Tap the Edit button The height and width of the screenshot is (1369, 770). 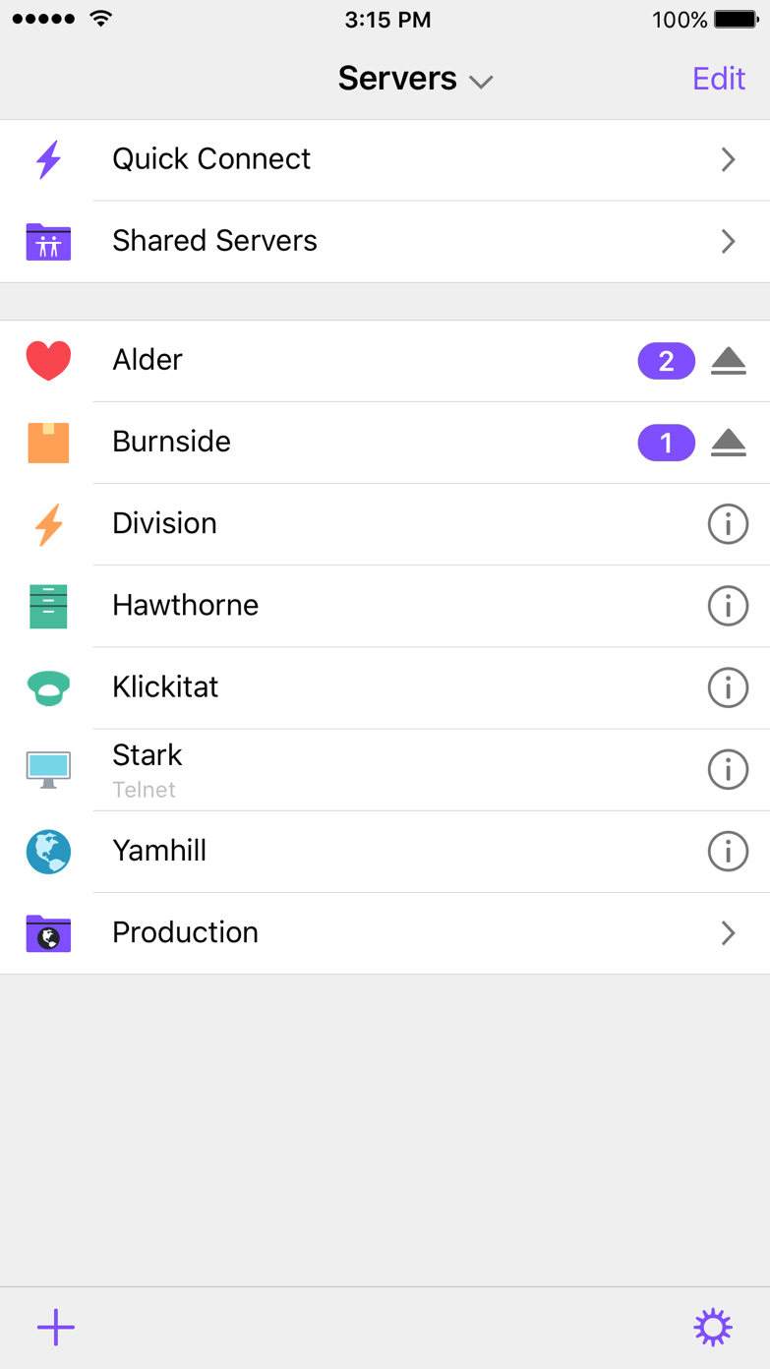719,79
